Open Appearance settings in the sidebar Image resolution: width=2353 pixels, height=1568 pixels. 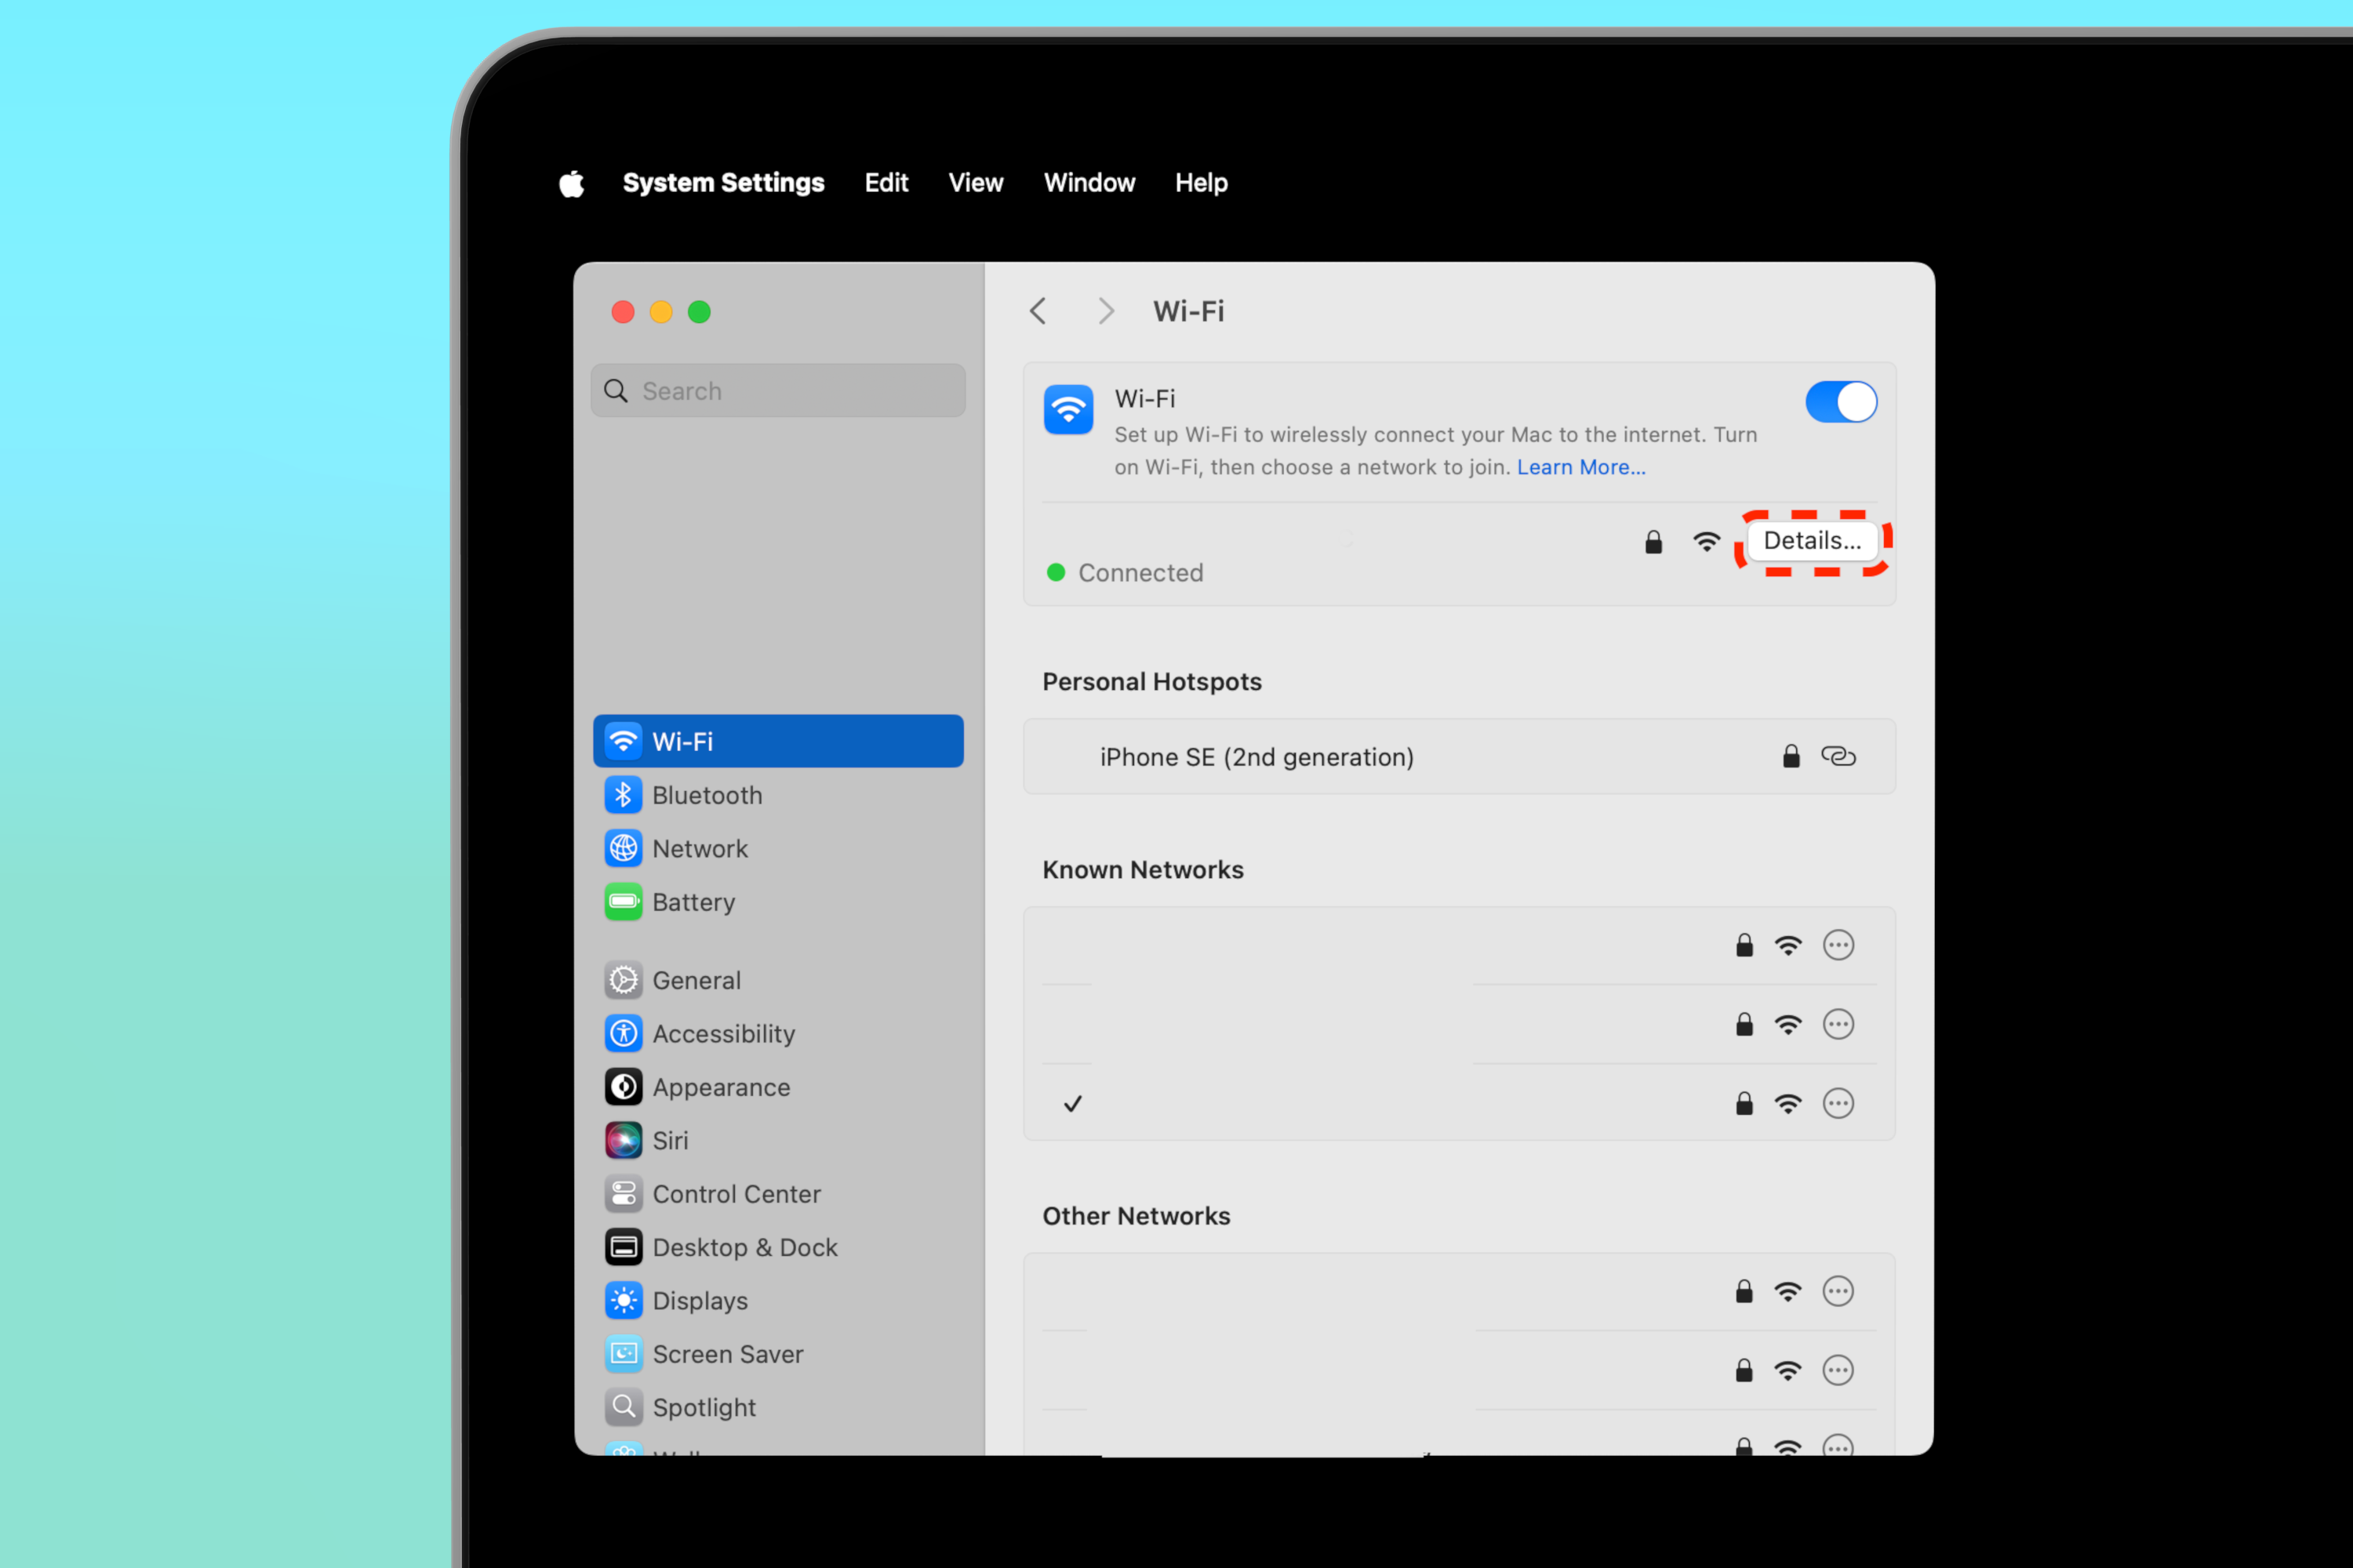coord(778,1087)
